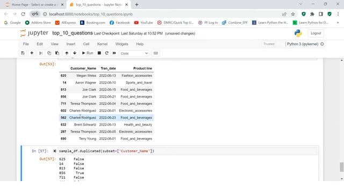Open the Edit menu

pos(40,44)
